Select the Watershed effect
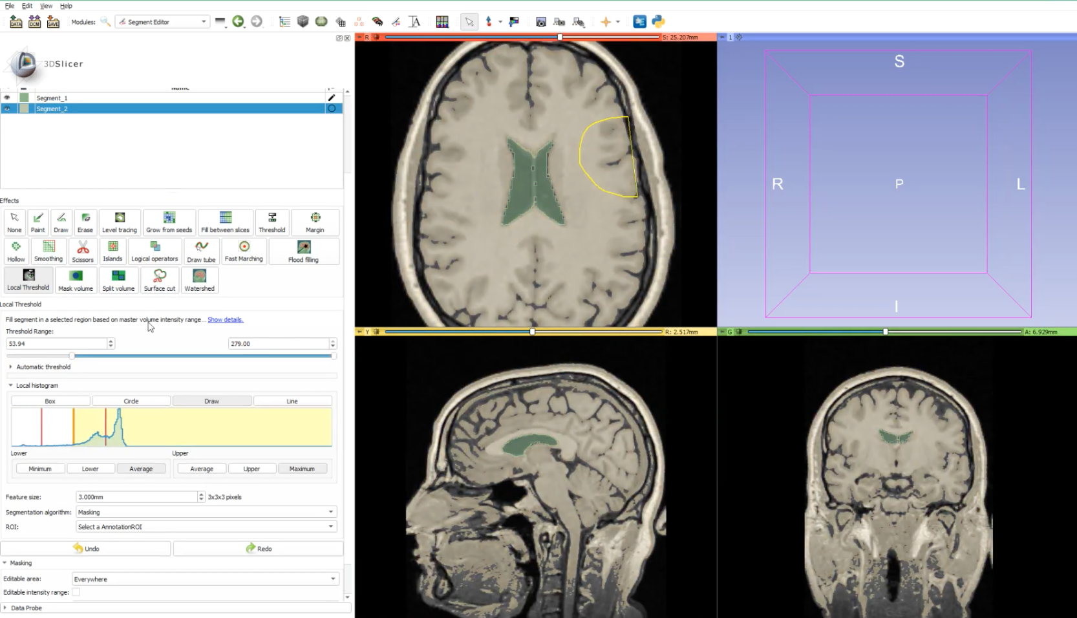Image resolution: width=1077 pixels, height=618 pixels. (x=199, y=280)
